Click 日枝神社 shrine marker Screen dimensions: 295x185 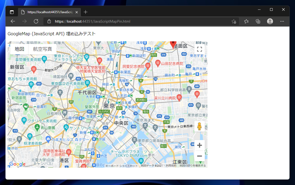tap(65, 113)
